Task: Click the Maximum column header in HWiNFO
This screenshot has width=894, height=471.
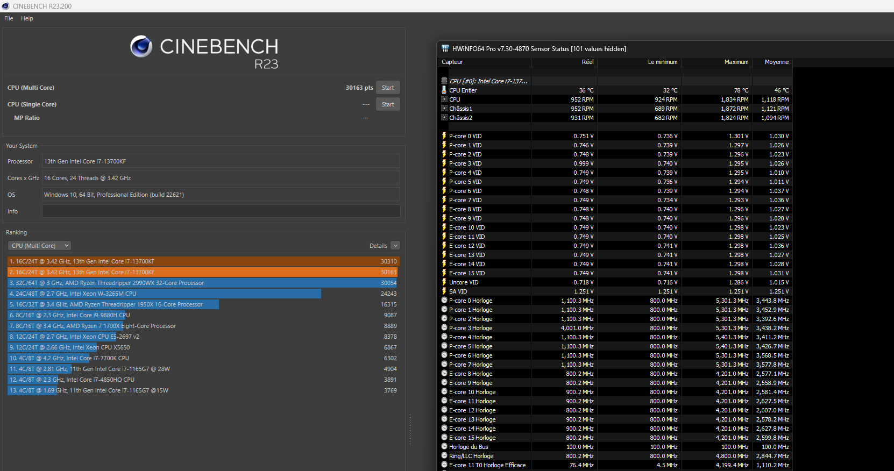Action: pos(716,62)
